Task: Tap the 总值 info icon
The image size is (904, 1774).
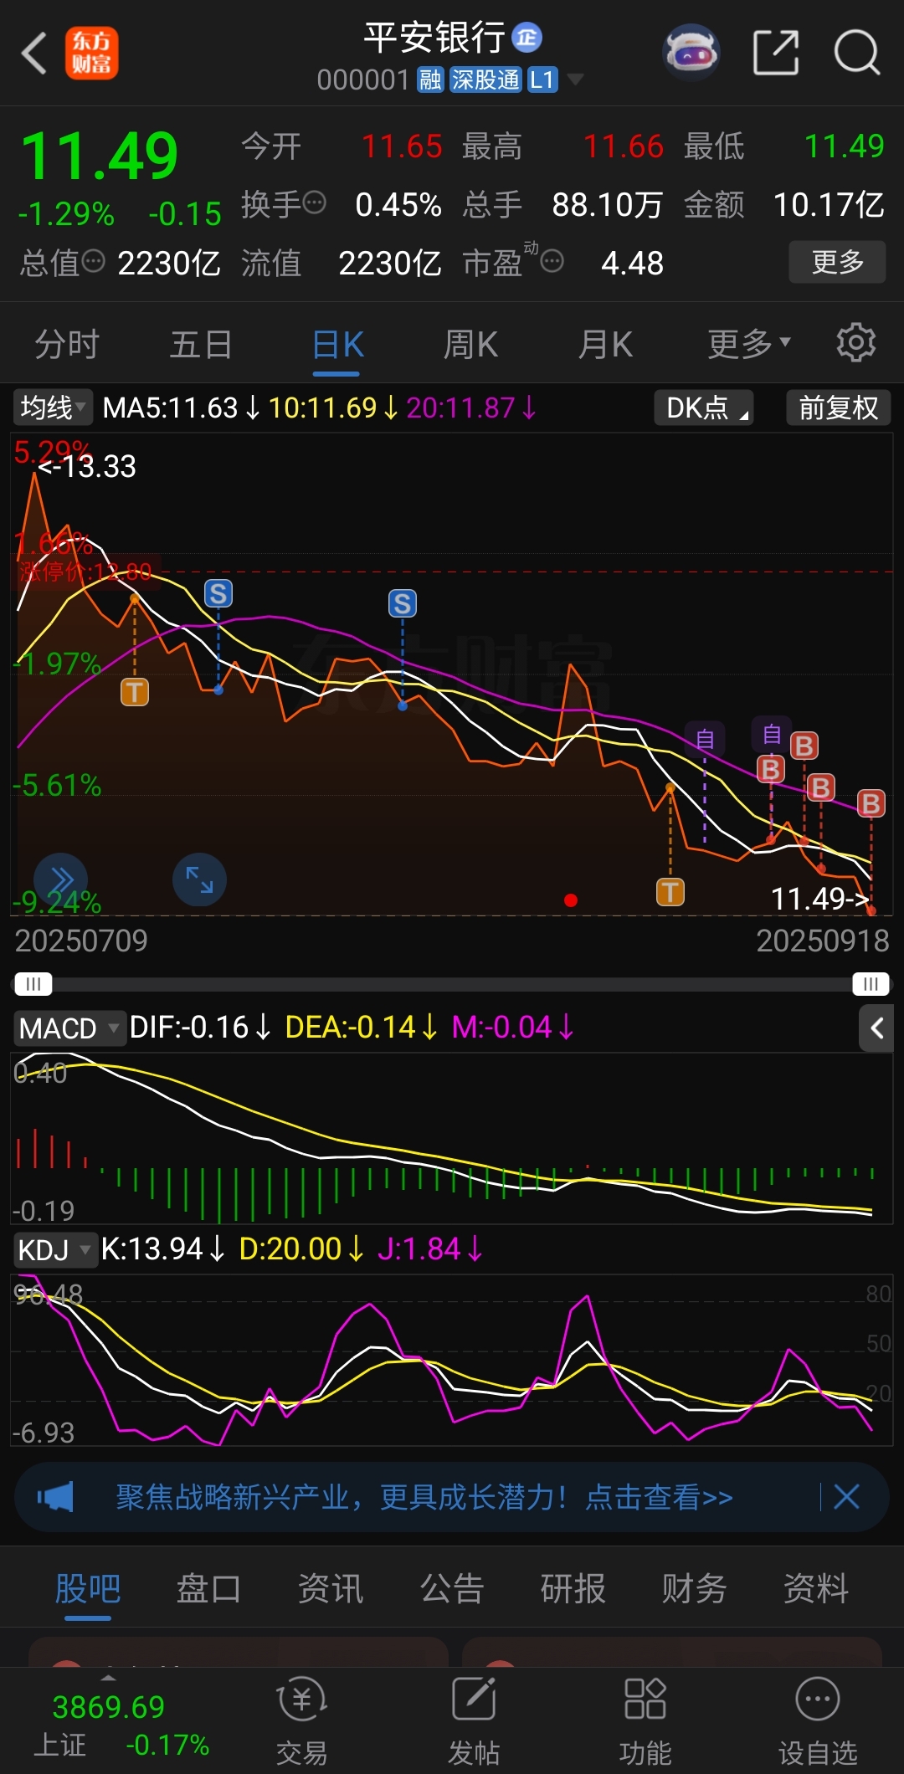Action: 93,262
